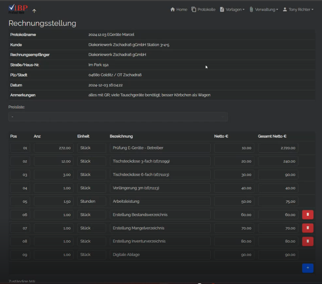The height and width of the screenshot is (284, 322).
Task: Open Tony Richter user menu
Action: coord(298,10)
